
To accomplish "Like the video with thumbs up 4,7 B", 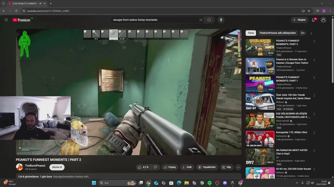I will tap(143, 167).
